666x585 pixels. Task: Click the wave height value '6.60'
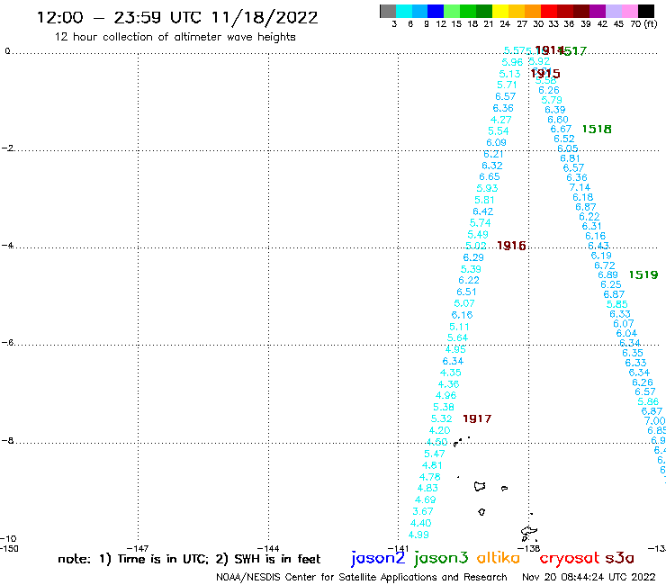tap(558, 120)
